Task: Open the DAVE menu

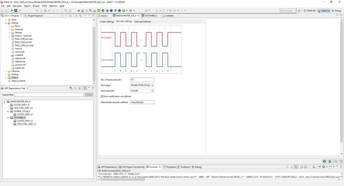Action: tap(44, 6)
